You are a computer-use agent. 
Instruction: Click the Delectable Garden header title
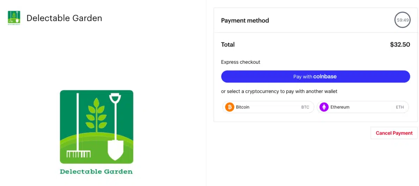point(64,18)
